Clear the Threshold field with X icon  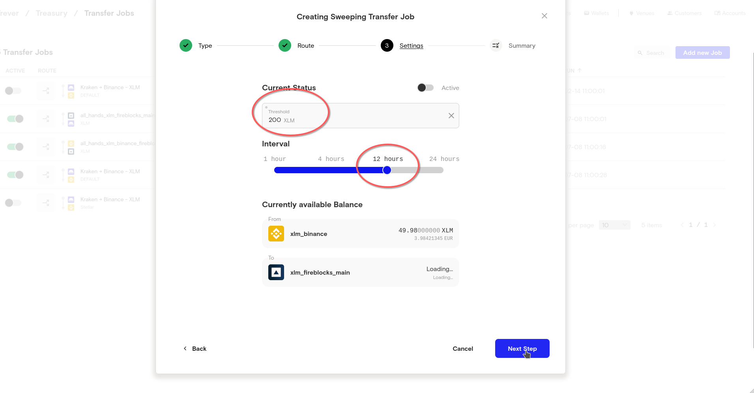coord(451,116)
